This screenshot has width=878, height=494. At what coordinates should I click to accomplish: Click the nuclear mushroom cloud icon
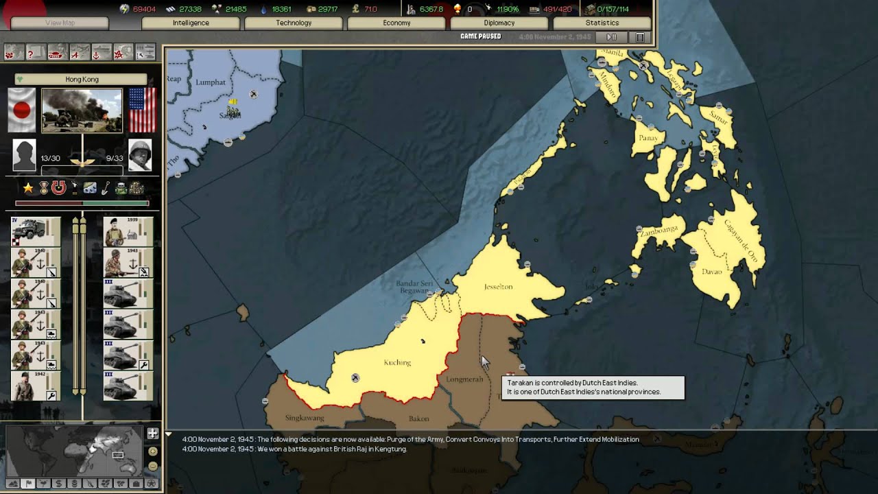coord(458,9)
